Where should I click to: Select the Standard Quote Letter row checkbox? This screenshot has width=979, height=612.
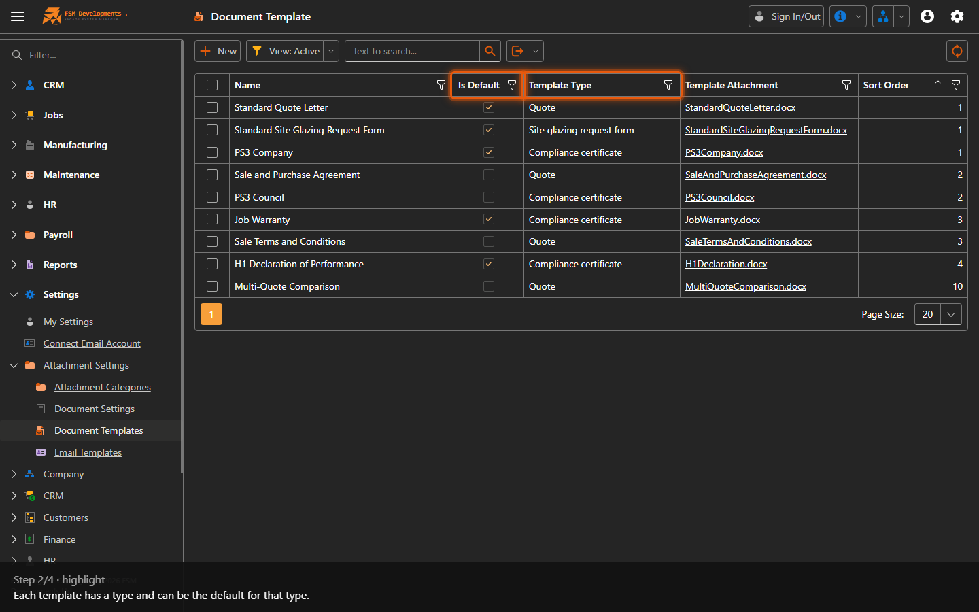point(212,107)
